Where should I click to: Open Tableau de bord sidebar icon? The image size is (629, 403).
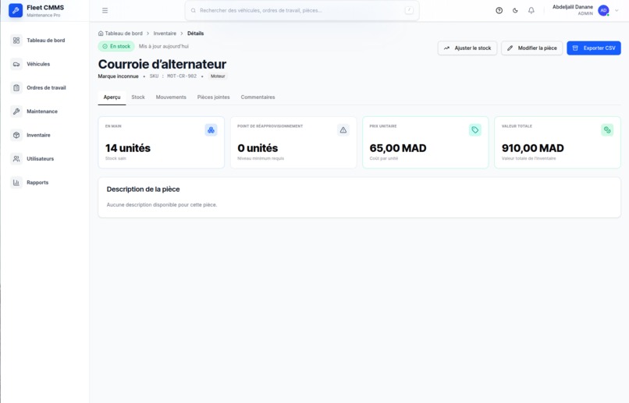[16, 41]
